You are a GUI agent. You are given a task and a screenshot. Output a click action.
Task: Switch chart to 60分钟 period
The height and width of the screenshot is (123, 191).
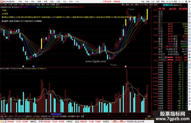point(33,5)
